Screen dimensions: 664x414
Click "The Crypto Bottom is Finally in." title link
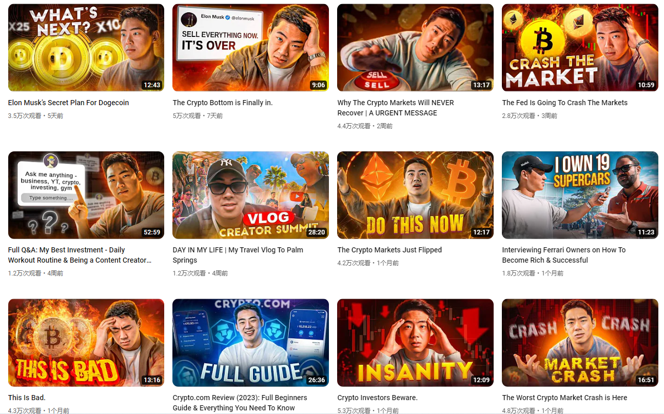click(x=223, y=103)
